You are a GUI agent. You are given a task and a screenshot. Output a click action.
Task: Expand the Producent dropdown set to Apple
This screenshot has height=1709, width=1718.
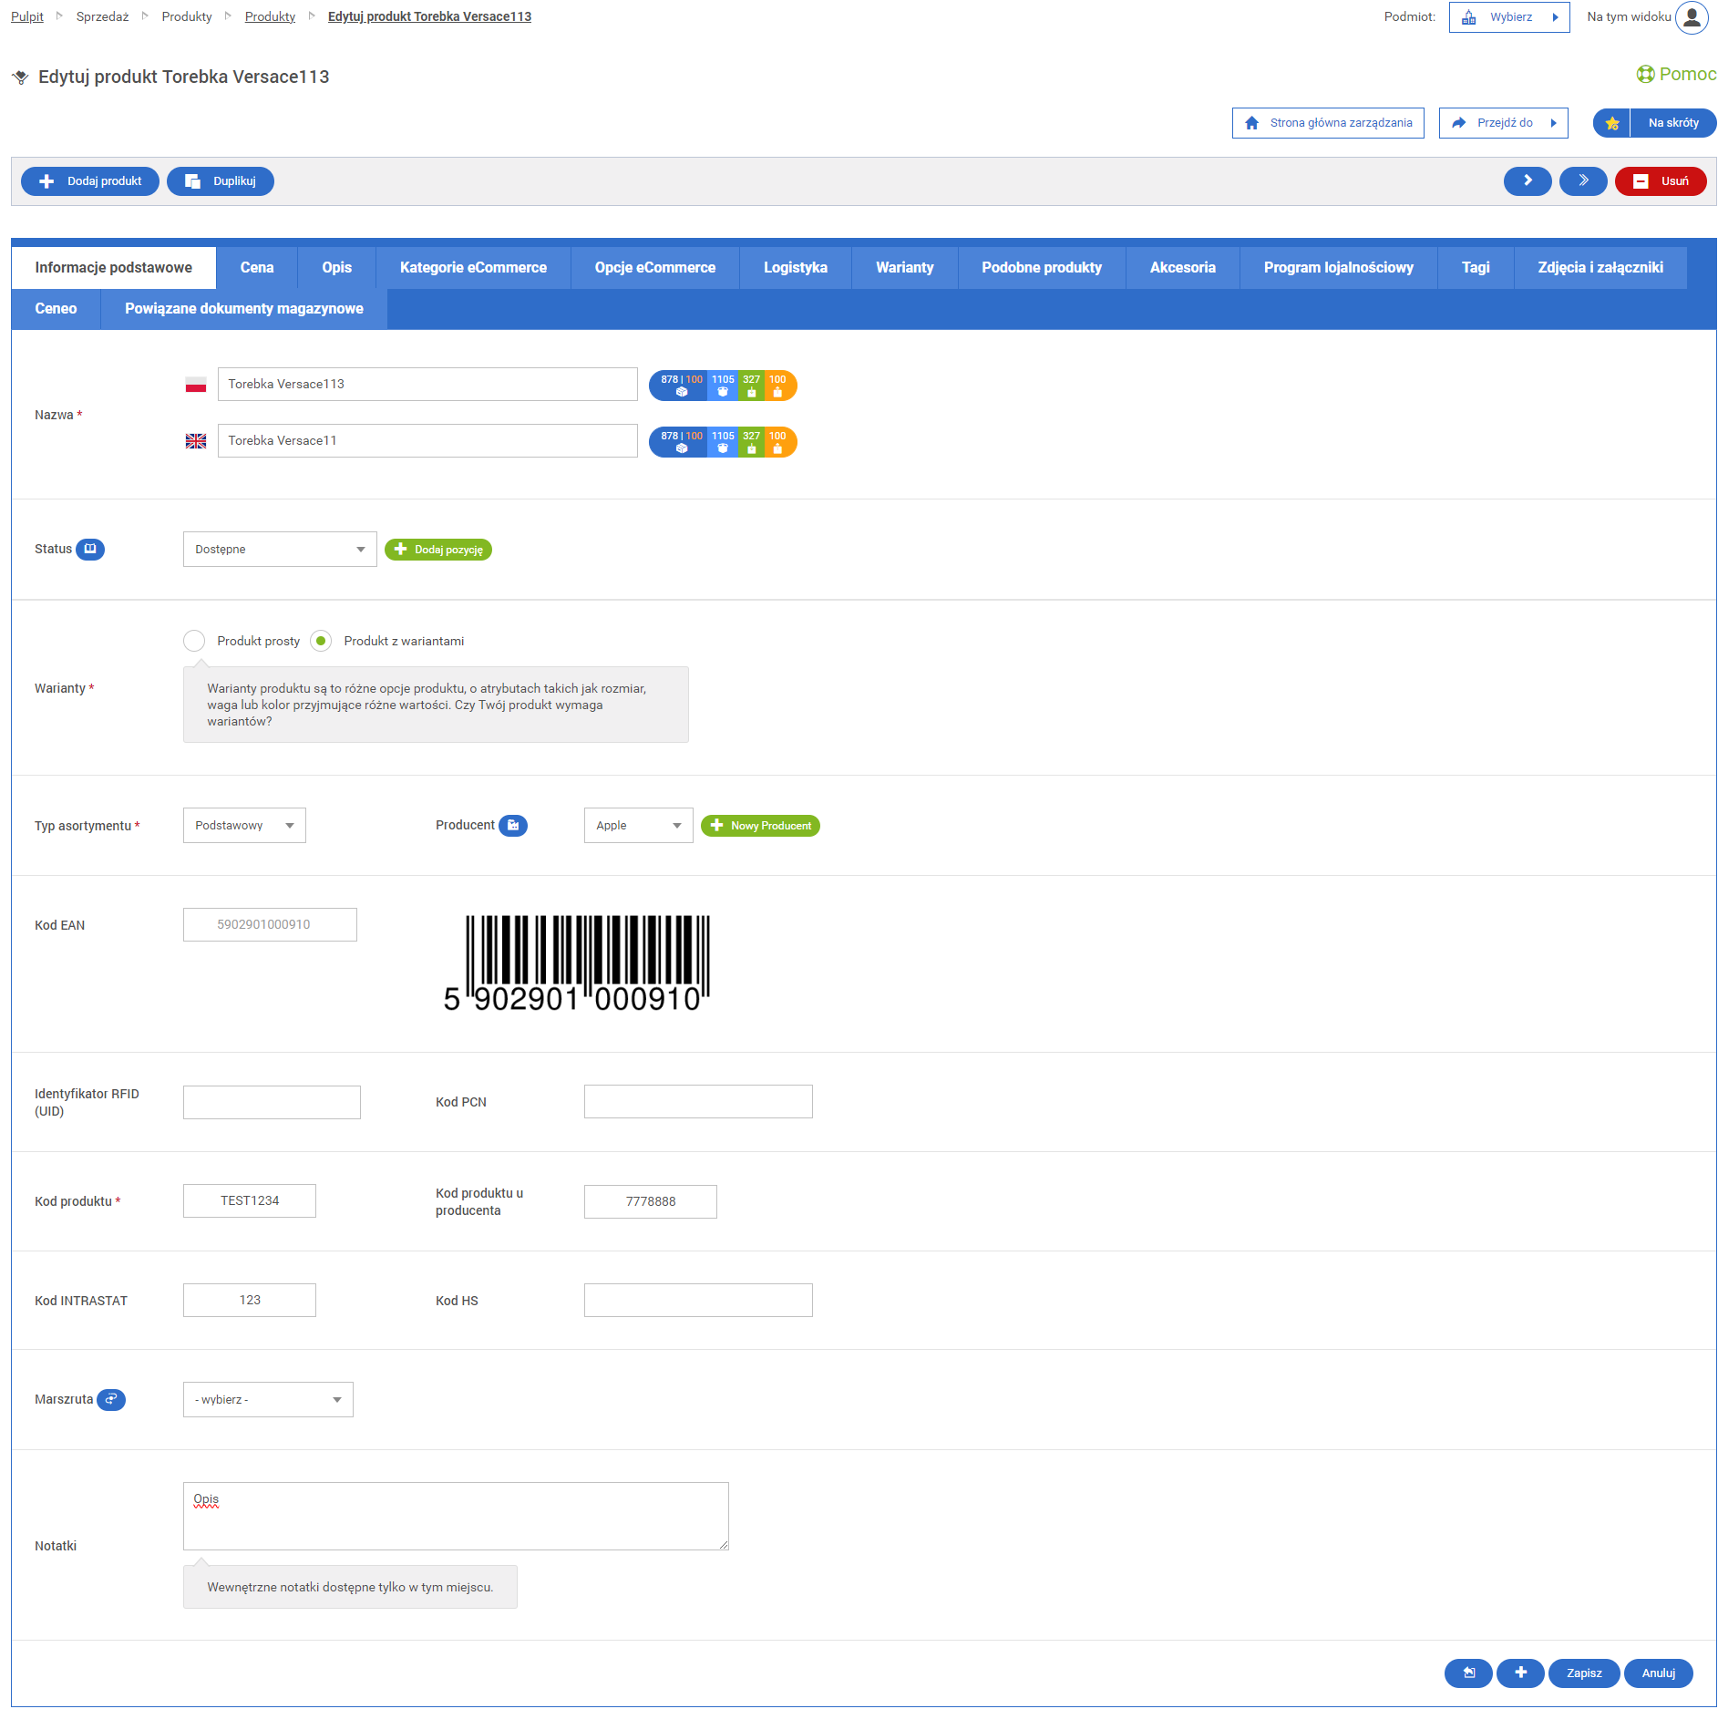638,826
